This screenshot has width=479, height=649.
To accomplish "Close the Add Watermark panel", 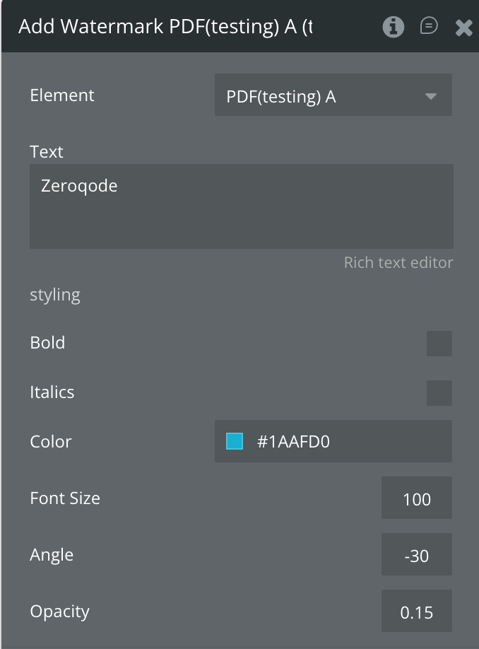I will [x=463, y=28].
